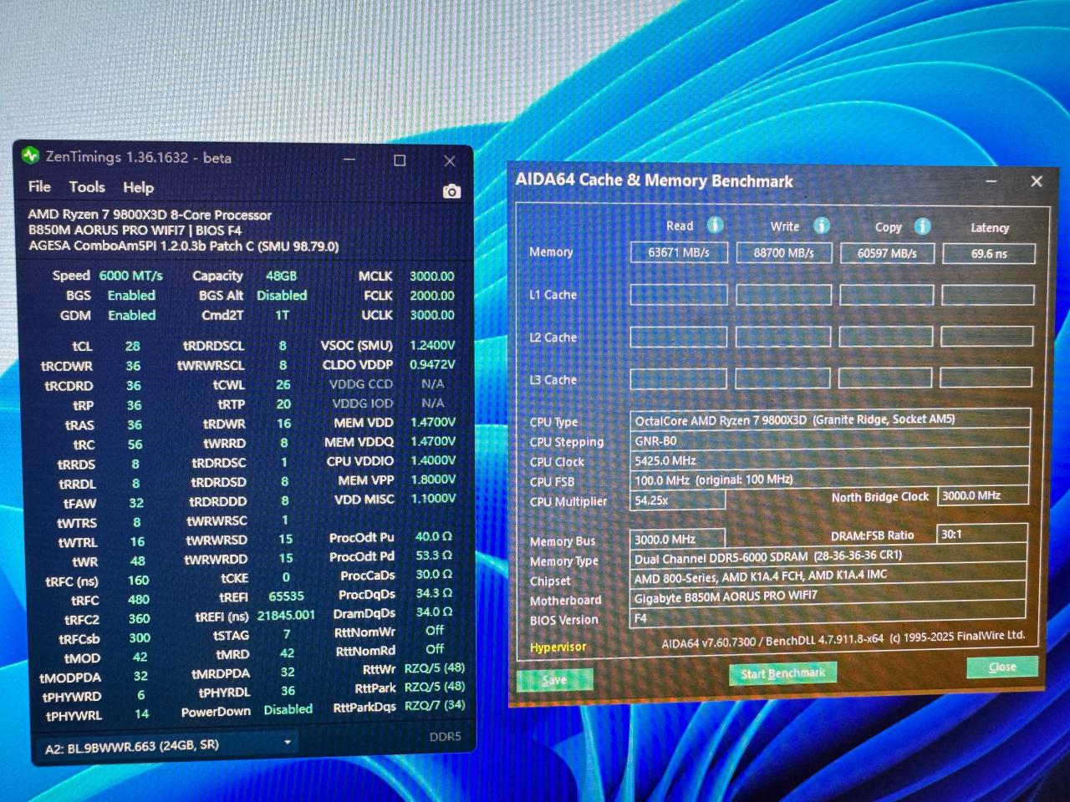The width and height of the screenshot is (1070, 802).
Task: Click the BGS Alt value Disabled
Action: [x=282, y=296]
